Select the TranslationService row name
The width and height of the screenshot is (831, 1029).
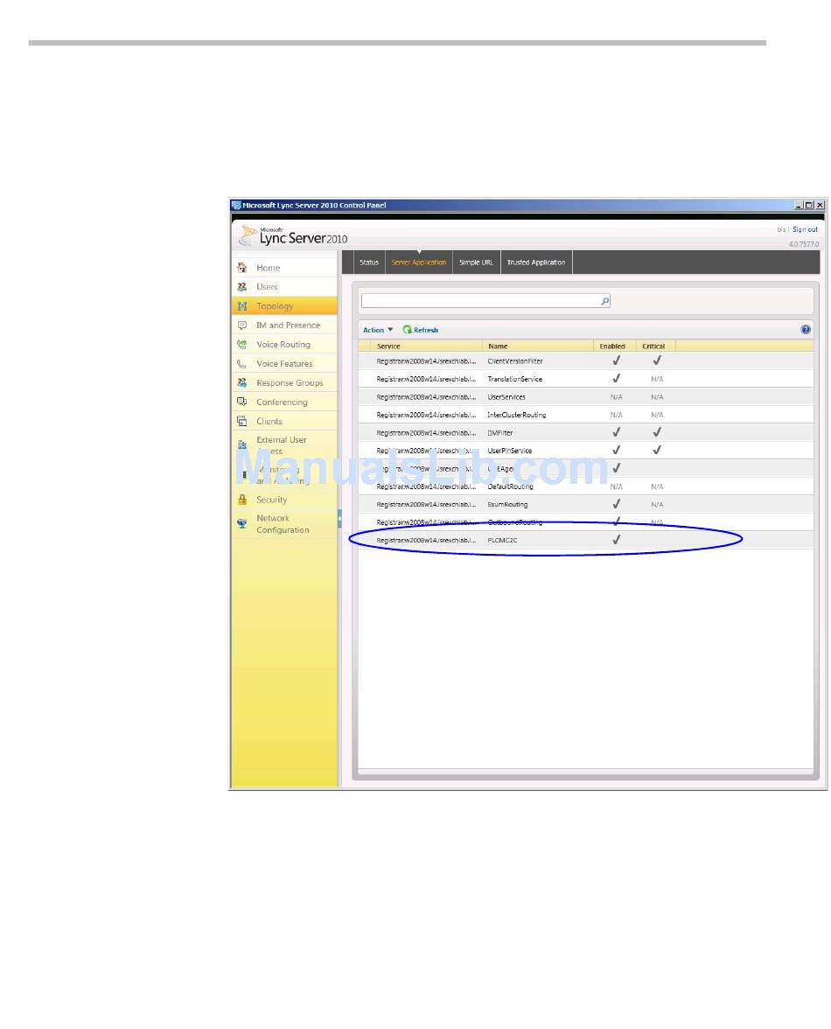515,380
